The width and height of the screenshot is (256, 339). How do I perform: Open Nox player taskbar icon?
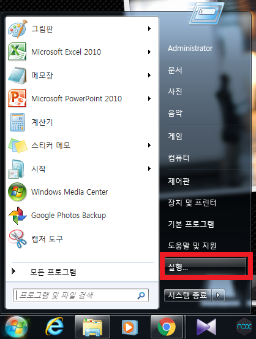[244, 327]
